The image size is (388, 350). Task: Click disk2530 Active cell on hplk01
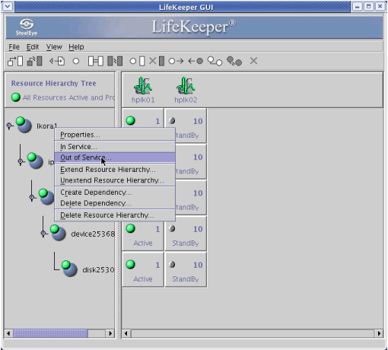[143, 269]
